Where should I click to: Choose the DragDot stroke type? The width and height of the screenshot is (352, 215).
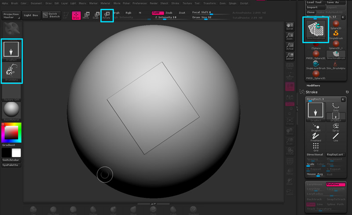tap(316, 127)
